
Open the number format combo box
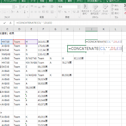tap(69, 7)
